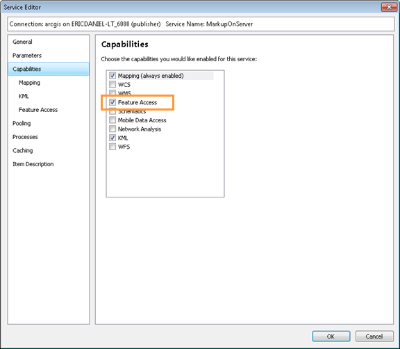Open the Item Description page
Screen dimensions: 400x349
pyautogui.click(x=33, y=164)
